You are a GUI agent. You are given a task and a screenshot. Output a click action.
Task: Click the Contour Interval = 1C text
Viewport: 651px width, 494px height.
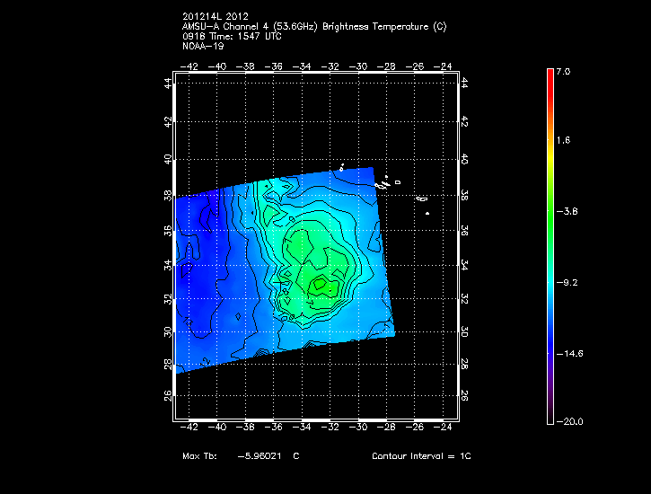[x=421, y=456]
